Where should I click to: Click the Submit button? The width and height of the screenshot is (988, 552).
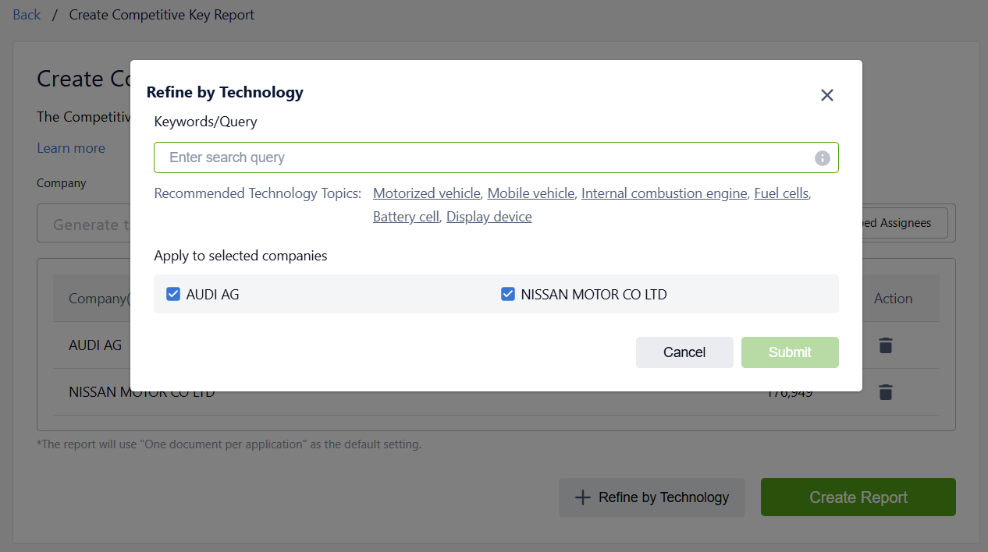click(x=790, y=352)
